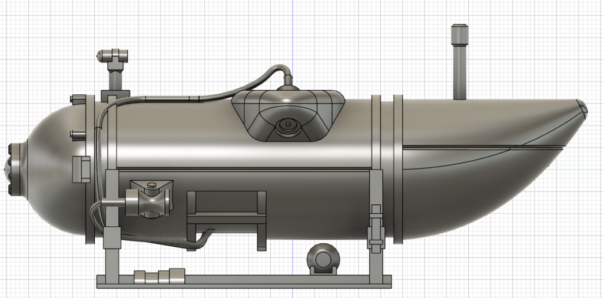603x298 pixels.
Task: Click the square latch box on the dome side
Action: (x=81, y=169)
